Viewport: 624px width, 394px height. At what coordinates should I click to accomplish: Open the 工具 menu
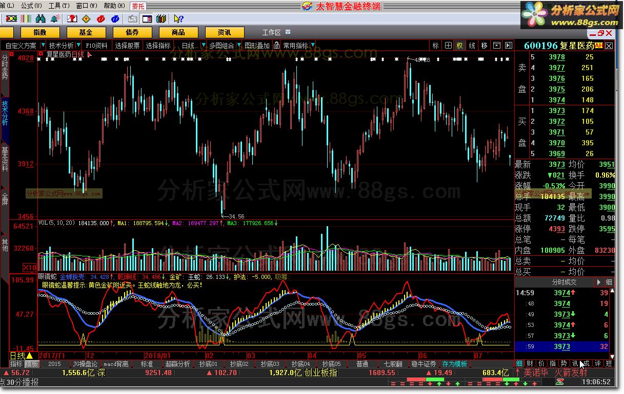(58, 6)
